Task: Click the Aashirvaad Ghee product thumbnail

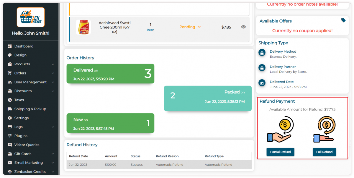Action: tap(83, 27)
